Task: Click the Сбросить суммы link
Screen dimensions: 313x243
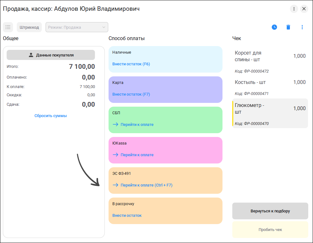Action: (51, 116)
